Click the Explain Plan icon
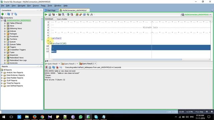Image resolution: width=214 pixels, height=120 pixels. pyautogui.click(x=53, y=14)
